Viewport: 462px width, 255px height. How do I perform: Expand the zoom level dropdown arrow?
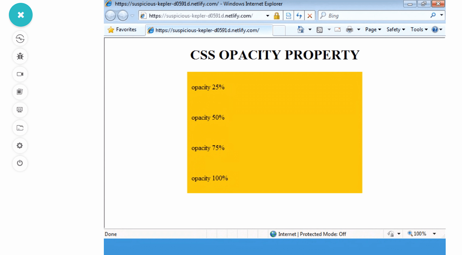coord(434,234)
